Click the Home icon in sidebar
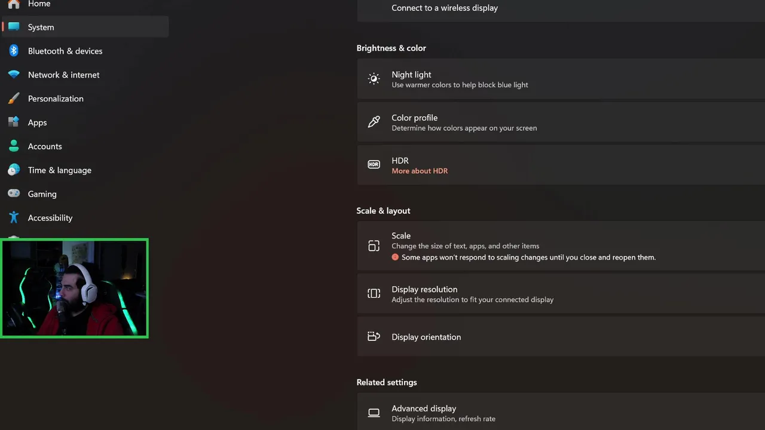Image resolution: width=765 pixels, height=430 pixels. pyautogui.click(x=14, y=4)
